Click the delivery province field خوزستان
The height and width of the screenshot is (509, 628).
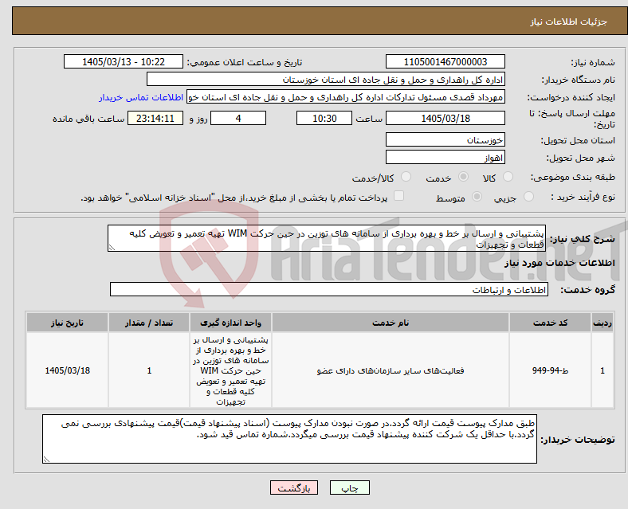445,139
